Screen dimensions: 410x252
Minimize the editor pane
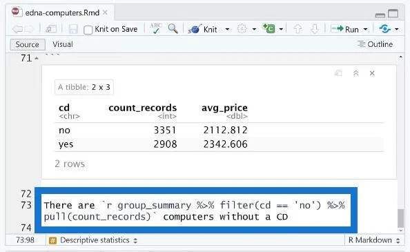(x=380, y=15)
